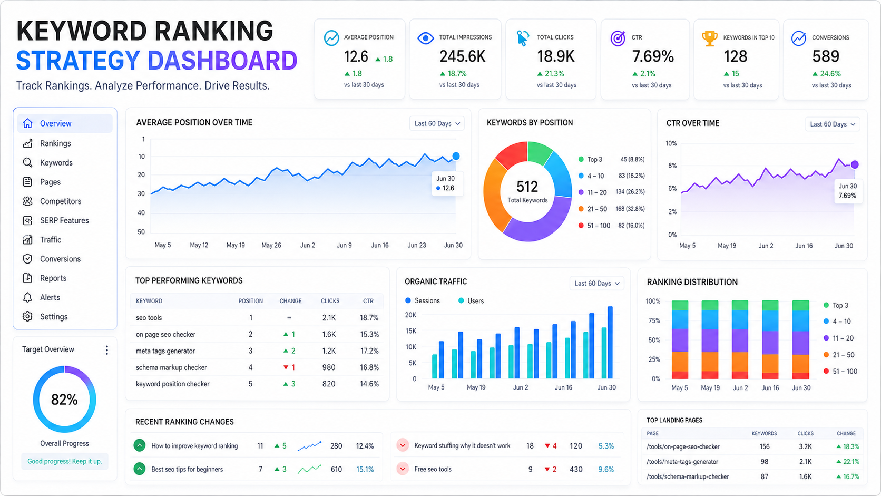Screen dimensions: 881x496
Task: Click the CTR target icon
Action: pos(618,38)
